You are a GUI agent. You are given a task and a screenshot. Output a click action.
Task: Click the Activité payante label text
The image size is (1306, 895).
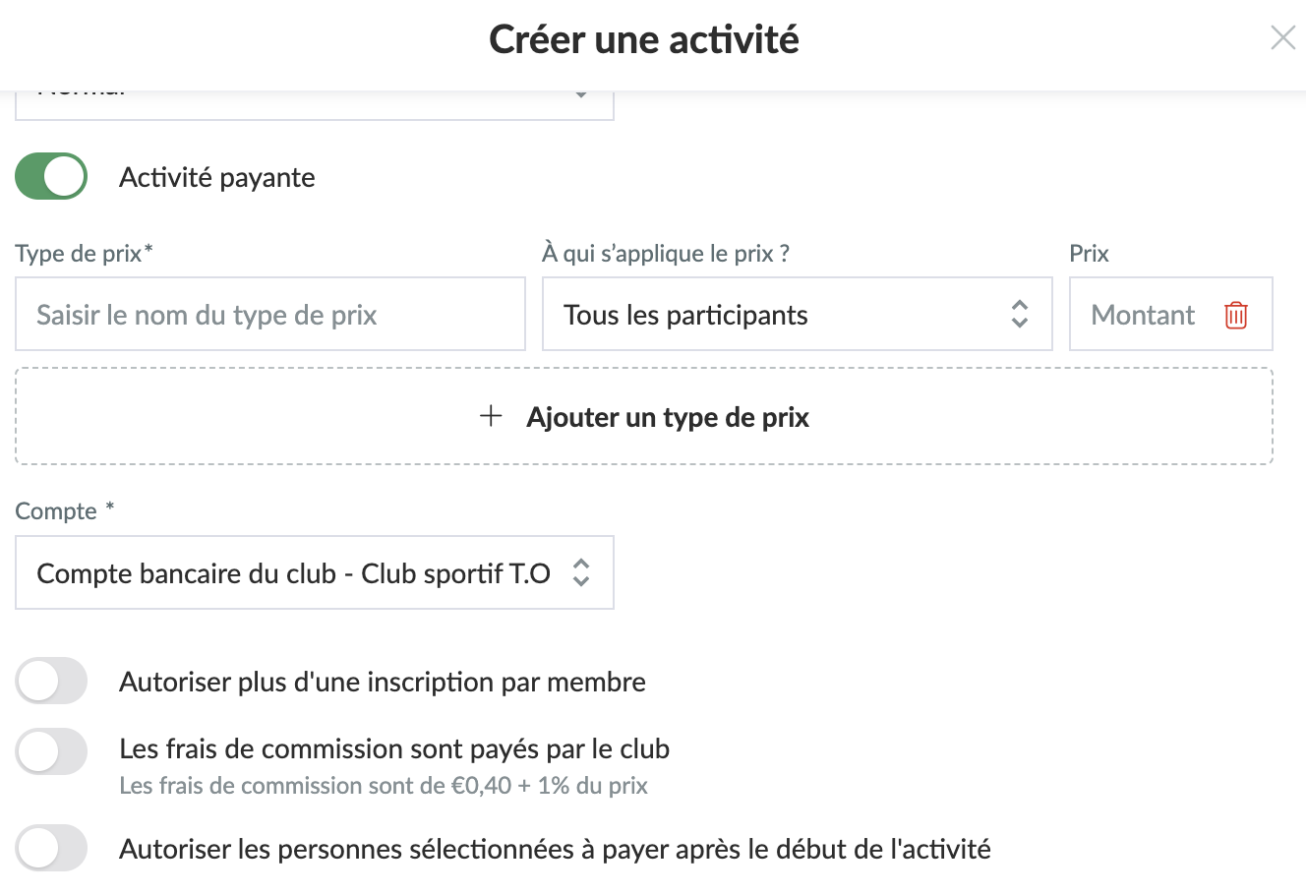pos(217,178)
